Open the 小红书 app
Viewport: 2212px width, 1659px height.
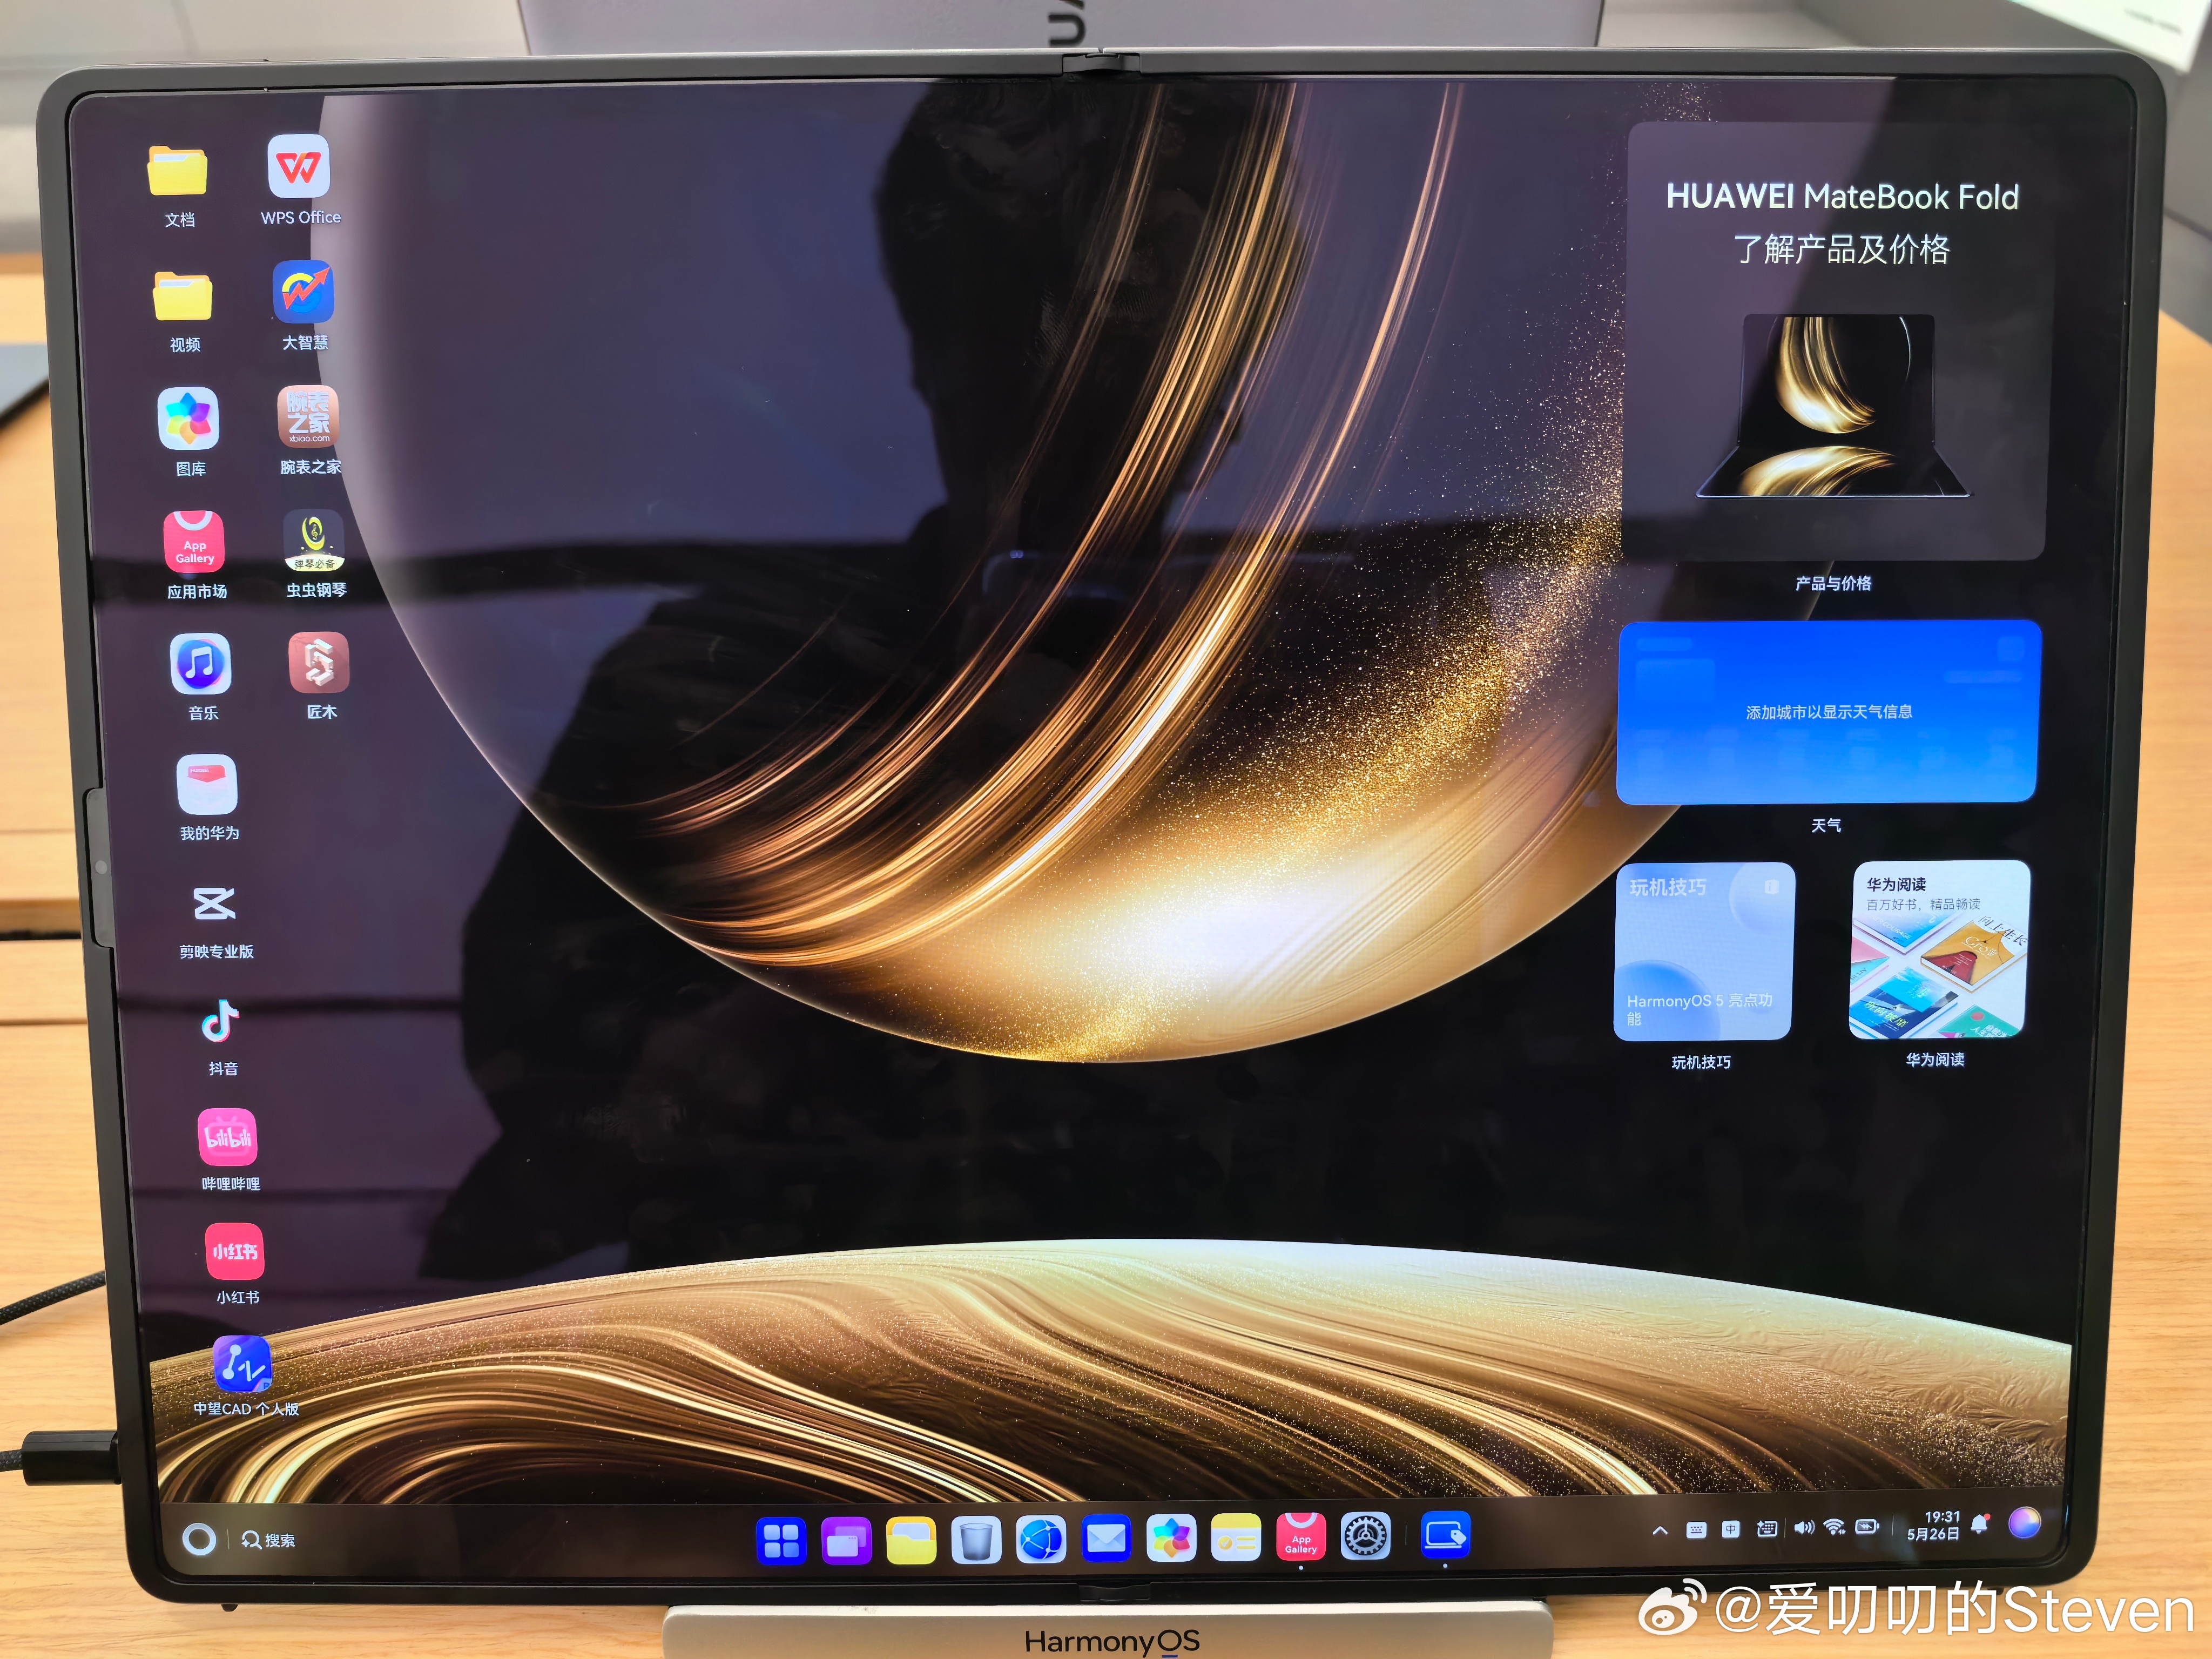click(235, 1251)
